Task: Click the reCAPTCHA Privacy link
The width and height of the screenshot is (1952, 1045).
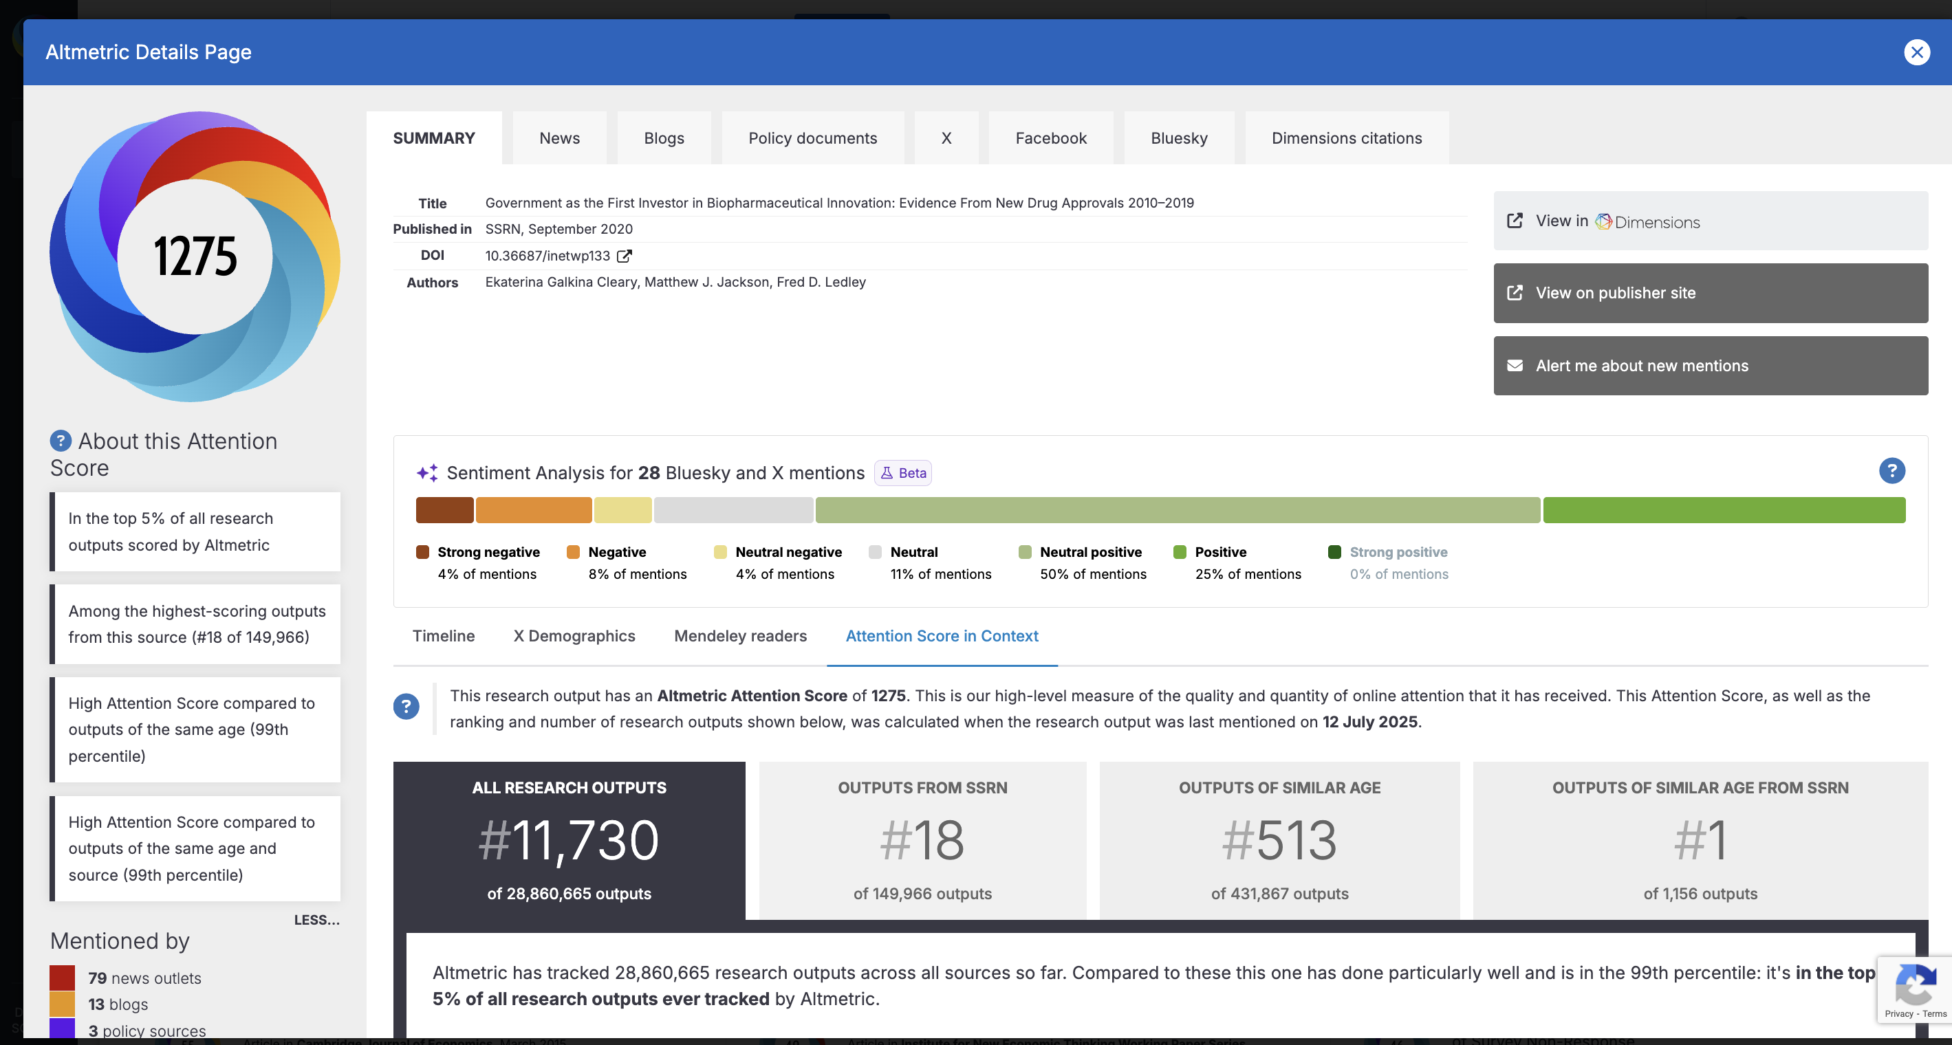Action: coord(1898,1013)
